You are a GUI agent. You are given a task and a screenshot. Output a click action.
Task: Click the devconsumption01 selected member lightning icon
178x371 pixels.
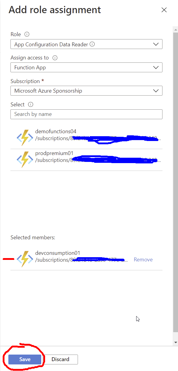tap(25, 259)
